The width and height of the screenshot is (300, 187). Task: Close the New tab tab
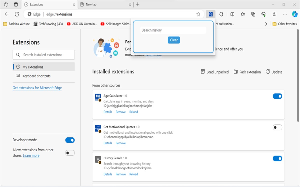point(130,4)
